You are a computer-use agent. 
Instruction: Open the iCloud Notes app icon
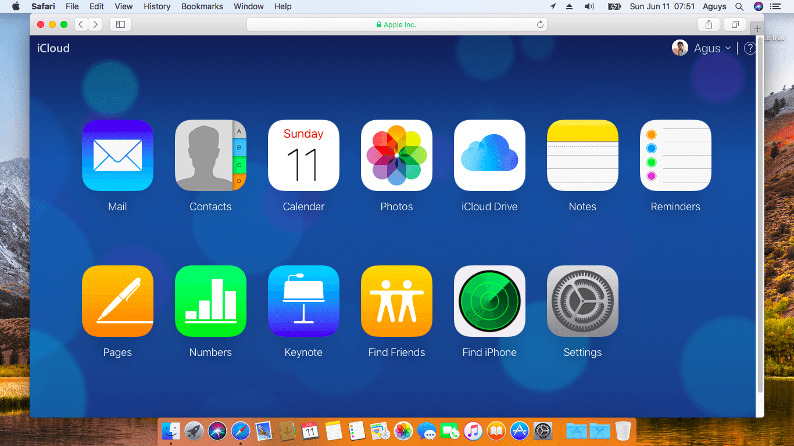(x=582, y=156)
